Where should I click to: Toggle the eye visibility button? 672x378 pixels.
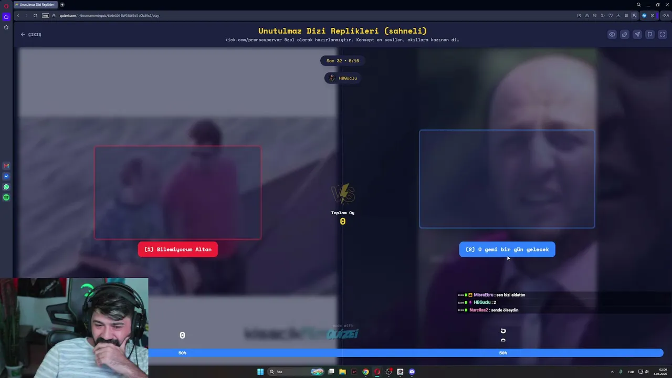(x=612, y=35)
